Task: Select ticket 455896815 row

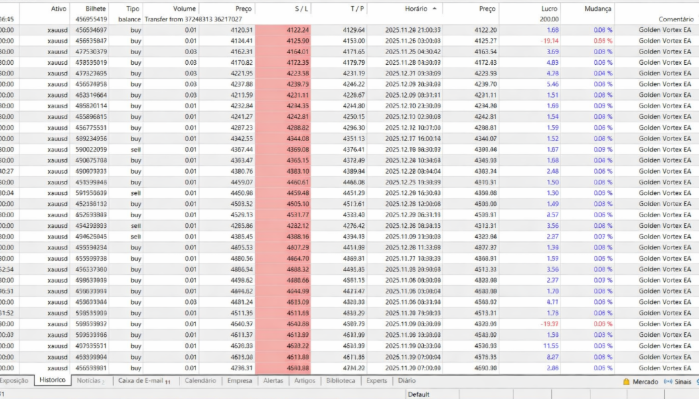Action: (x=349, y=116)
